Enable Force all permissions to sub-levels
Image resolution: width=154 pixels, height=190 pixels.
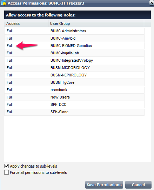pyautogui.click(x=6, y=172)
